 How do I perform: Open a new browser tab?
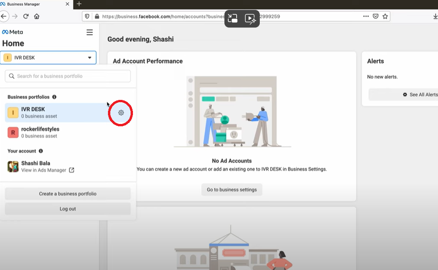point(79,4)
